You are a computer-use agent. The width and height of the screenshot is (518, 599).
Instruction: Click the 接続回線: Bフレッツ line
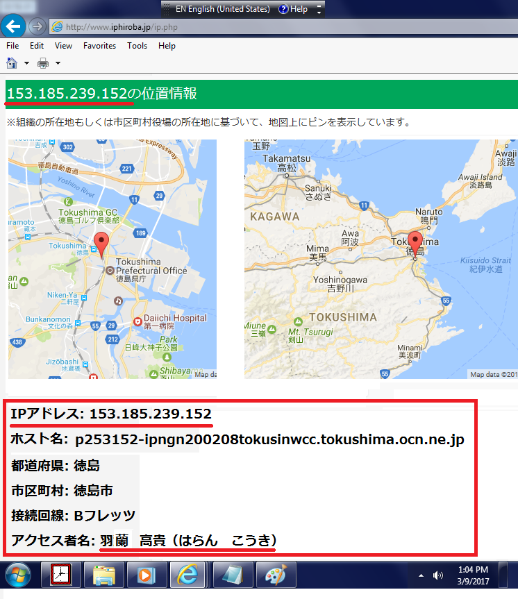(73, 515)
